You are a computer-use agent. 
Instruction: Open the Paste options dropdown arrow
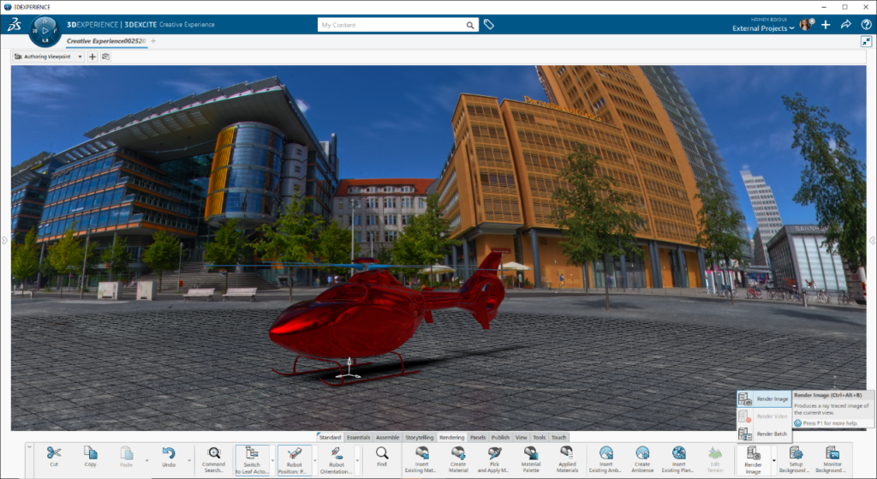coord(146,460)
